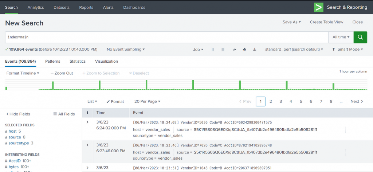Click the green search magnifier button

tap(360, 37)
